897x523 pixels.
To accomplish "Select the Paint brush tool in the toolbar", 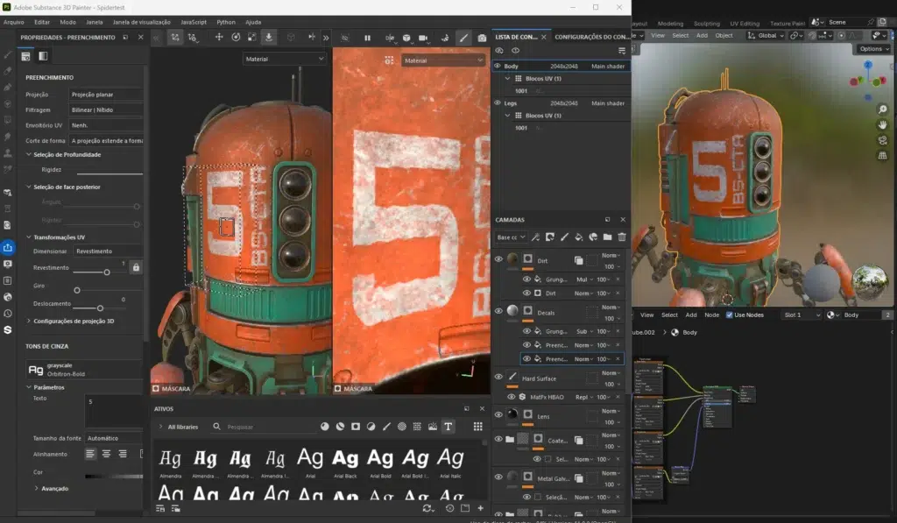I will coord(464,37).
